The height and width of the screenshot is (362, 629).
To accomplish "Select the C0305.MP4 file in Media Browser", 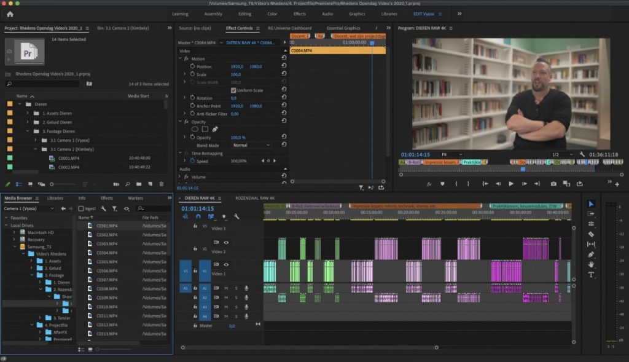I will point(107,261).
